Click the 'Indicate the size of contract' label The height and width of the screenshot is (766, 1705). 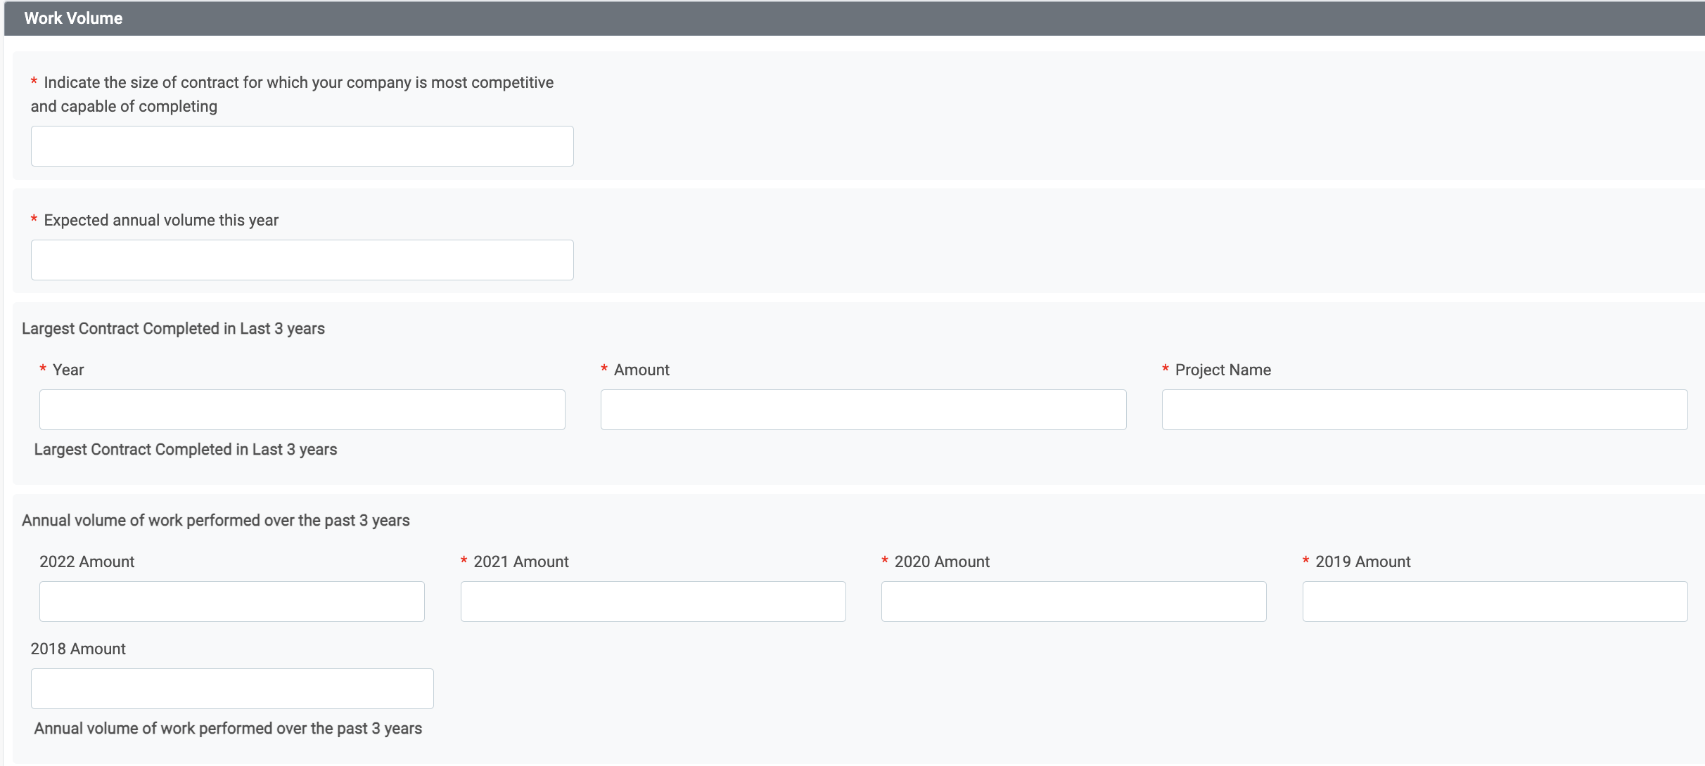(292, 94)
